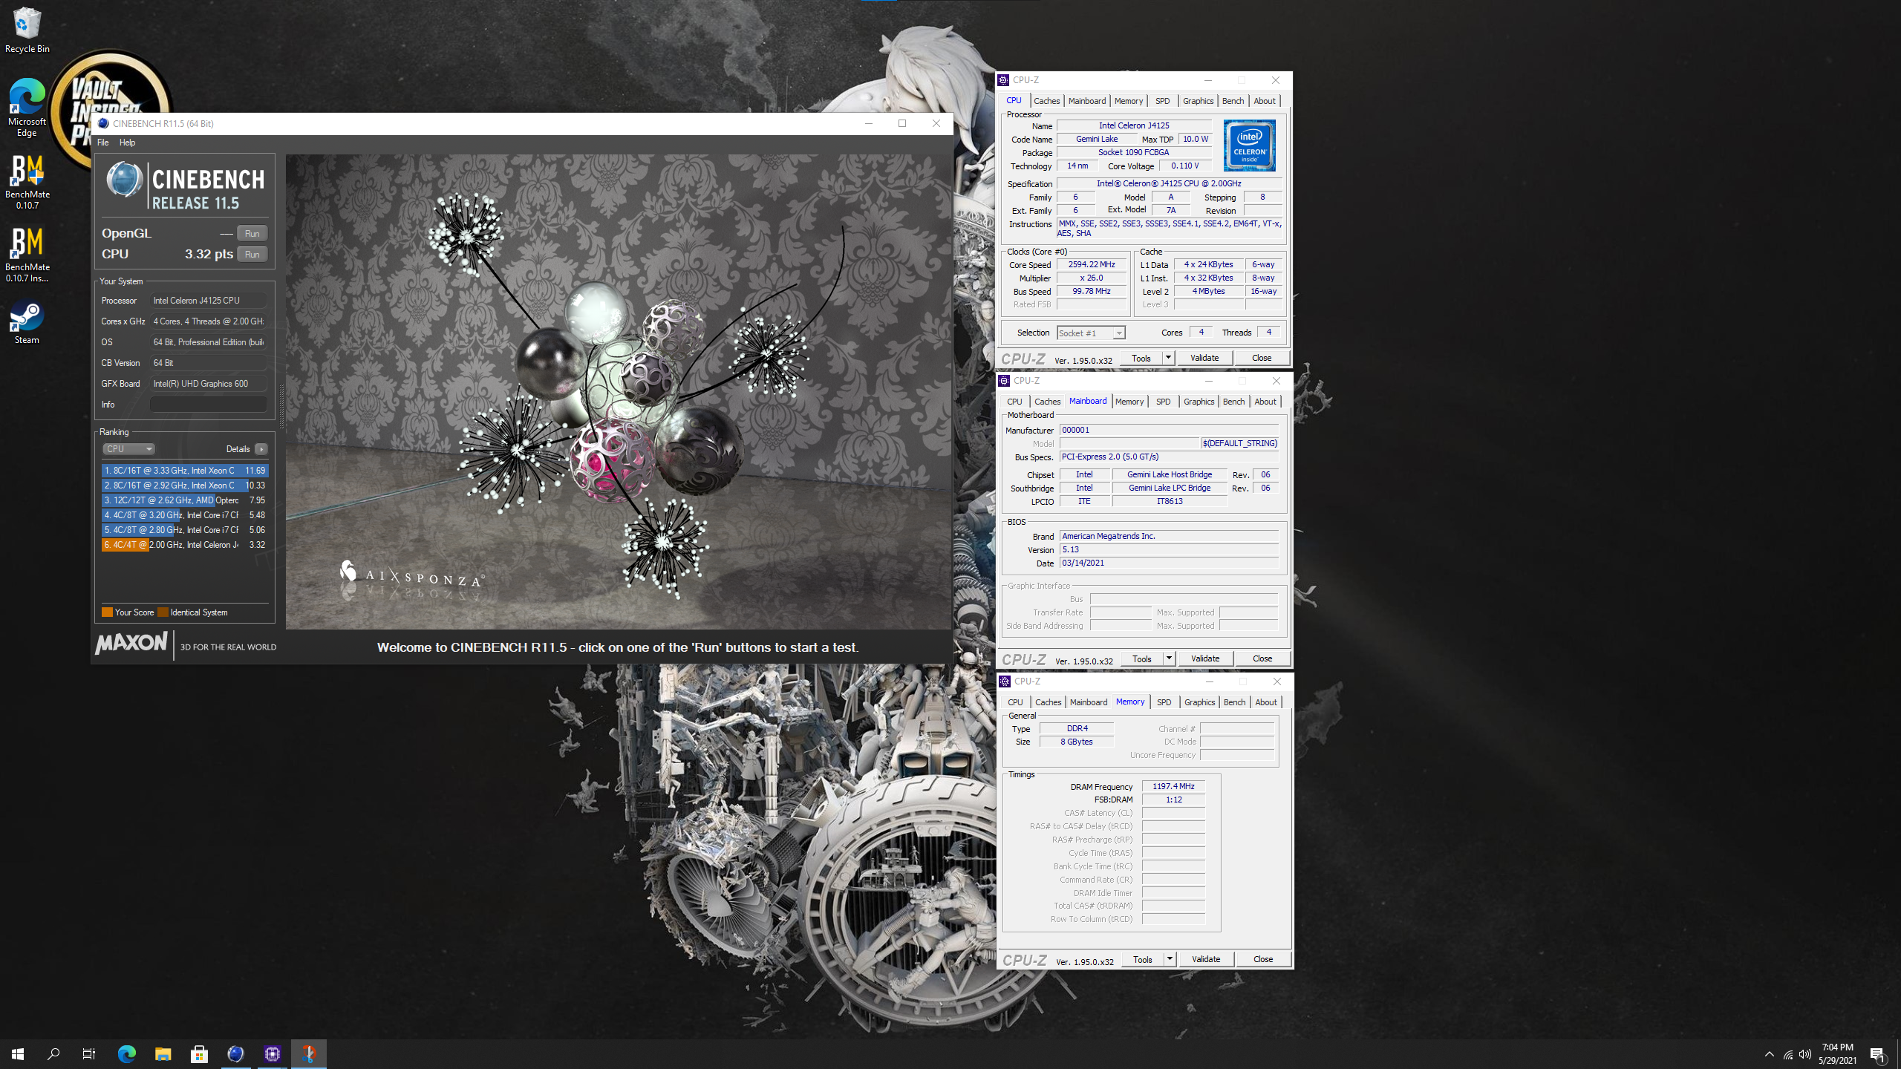This screenshot has width=1901, height=1069.
Task: Switch to CPU-Z taskbar icon
Action: (273, 1053)
